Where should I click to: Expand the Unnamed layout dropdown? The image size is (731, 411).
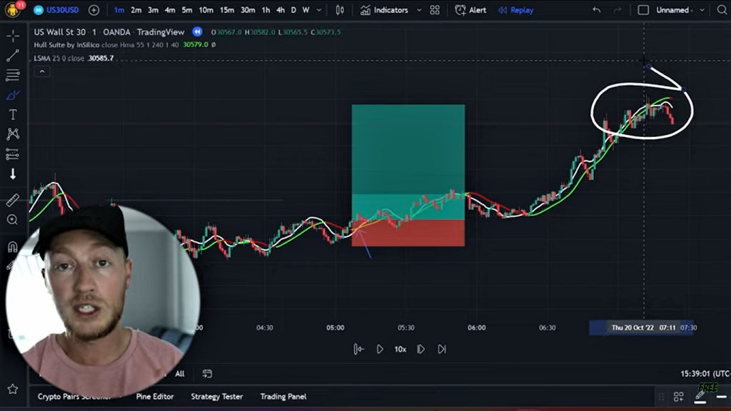pyautogui.click(x=702, y=10)
